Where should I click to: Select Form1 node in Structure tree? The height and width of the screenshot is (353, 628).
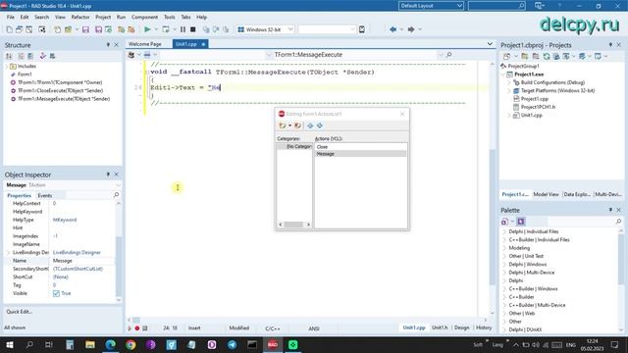coord(25,75)
